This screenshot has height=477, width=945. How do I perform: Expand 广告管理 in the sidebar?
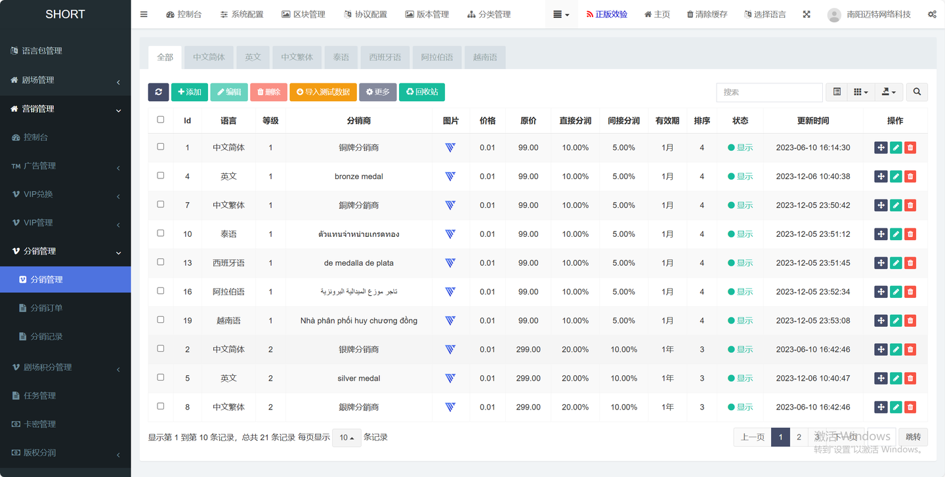pos(66,166)
